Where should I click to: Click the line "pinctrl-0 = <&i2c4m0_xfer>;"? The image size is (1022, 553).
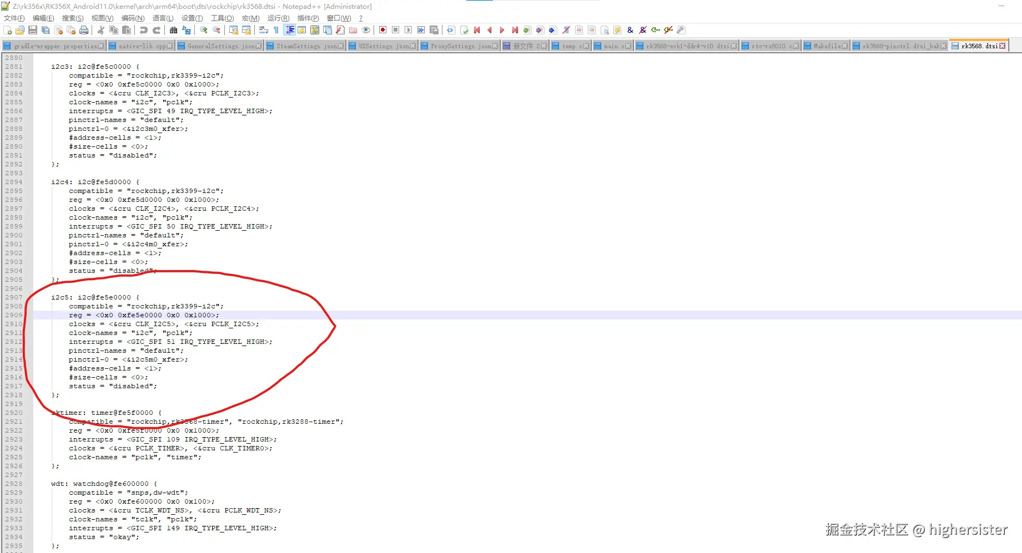coord(128,244)
